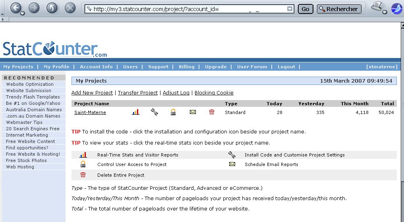Open Trendy Flash Templates sidebar link

pos(33,97)
